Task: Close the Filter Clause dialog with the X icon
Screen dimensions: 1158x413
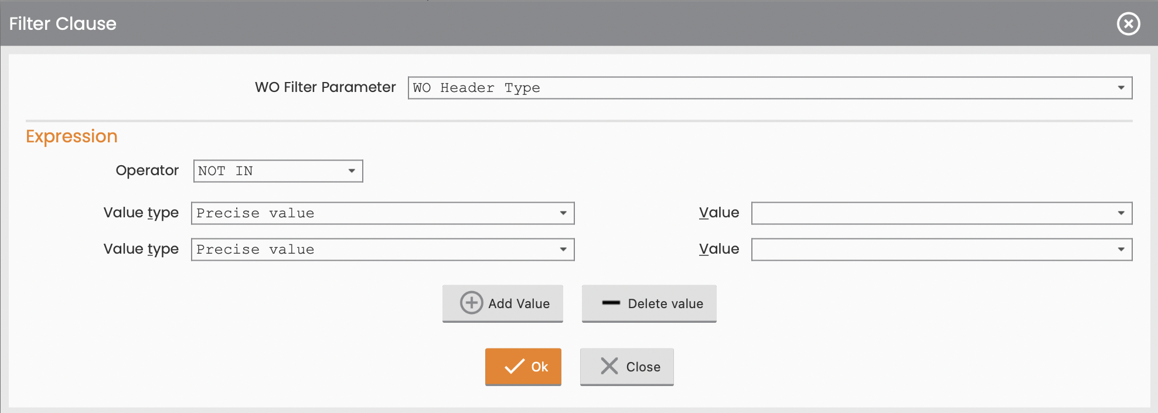Action: (1128, 24)
